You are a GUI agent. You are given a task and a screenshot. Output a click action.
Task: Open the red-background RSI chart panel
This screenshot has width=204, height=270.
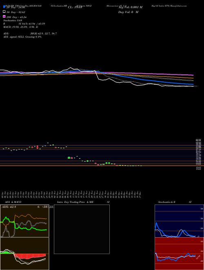tap(179, 254)
